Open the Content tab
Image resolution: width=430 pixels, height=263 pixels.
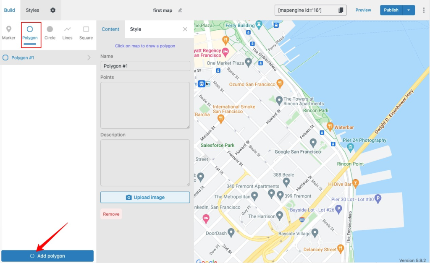tap(110, 29)
